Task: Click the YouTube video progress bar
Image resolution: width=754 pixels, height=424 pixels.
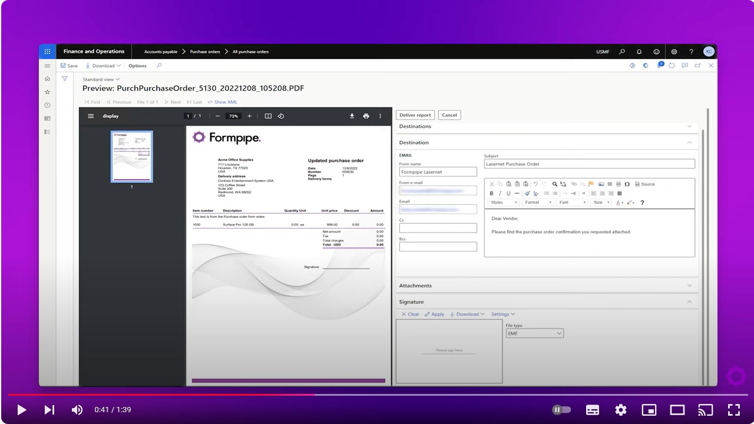Action: [x=377, y=395]
